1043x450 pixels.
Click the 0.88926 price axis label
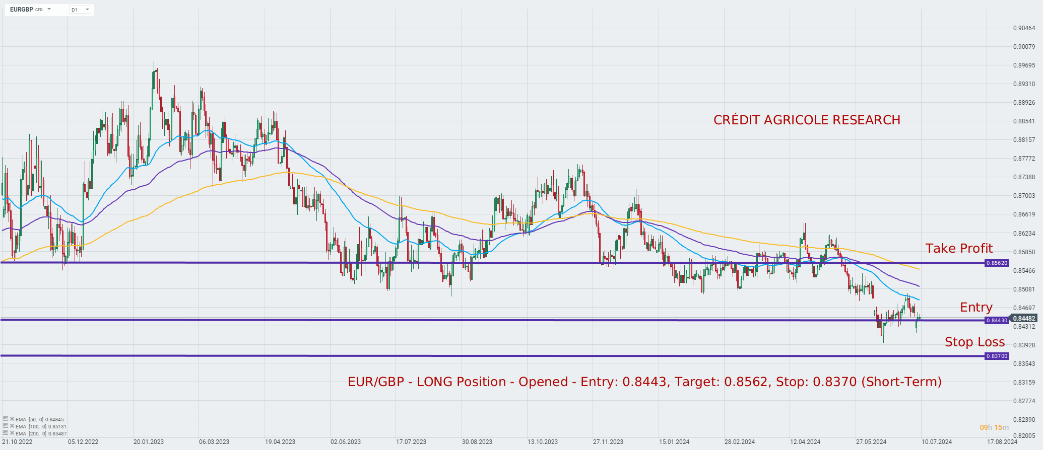tap(1024, 103)
